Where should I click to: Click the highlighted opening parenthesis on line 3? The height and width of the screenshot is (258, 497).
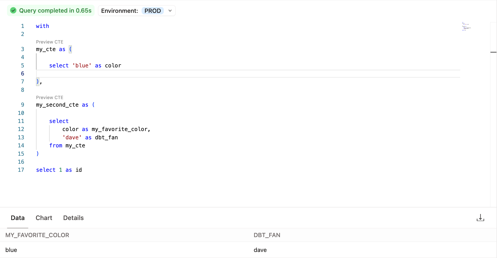tap(70, 49)
